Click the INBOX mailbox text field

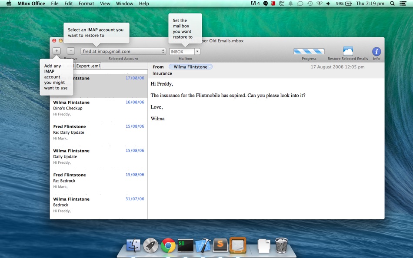(x=182, y=52)
